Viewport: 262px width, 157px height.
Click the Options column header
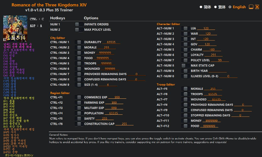(91, 18)
